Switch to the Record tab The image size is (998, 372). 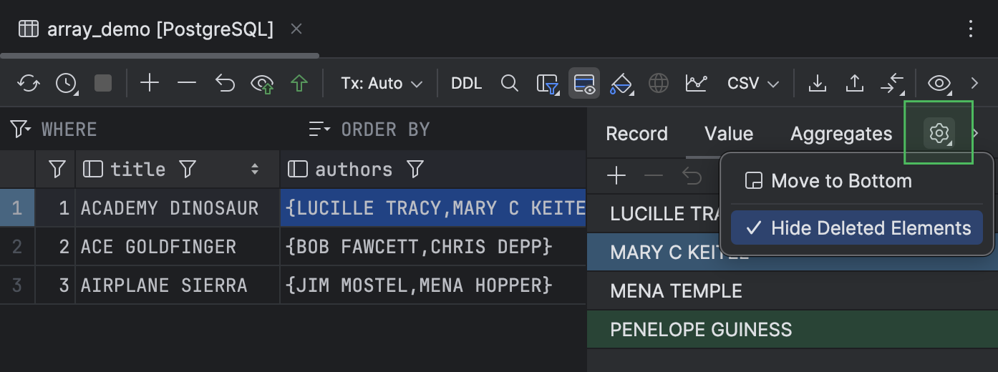(x=636, y=134)
